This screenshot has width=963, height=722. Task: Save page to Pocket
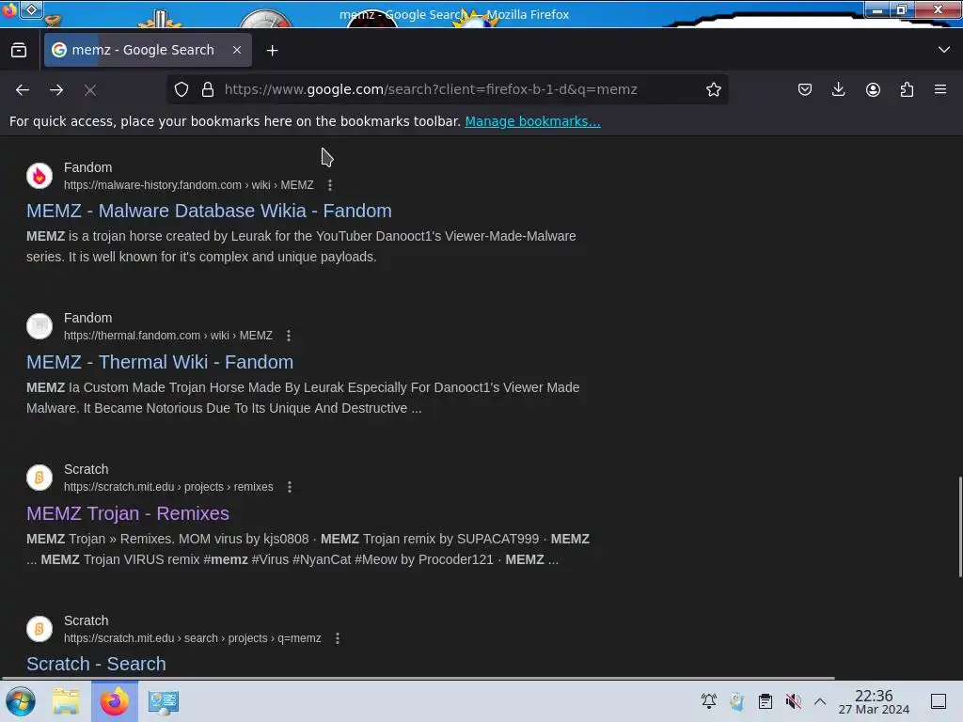coord(805,89)
